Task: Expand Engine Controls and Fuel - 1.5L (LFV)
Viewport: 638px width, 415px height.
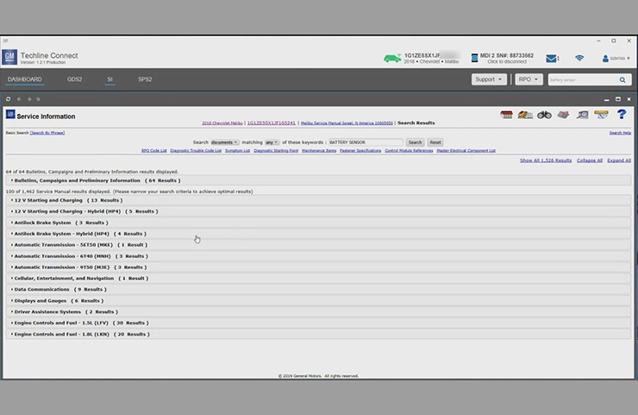Action: point(318,323)
